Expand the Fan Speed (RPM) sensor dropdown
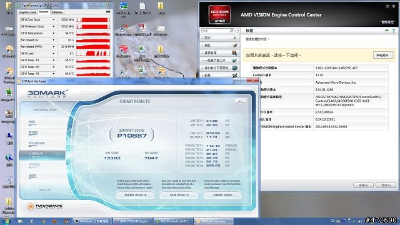 point(54,47)
